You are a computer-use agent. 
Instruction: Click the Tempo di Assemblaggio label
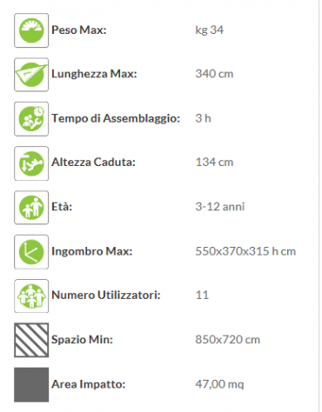[x=116, y=118]
